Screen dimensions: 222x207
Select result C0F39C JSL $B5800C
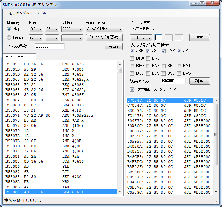(x=170, y=192)
